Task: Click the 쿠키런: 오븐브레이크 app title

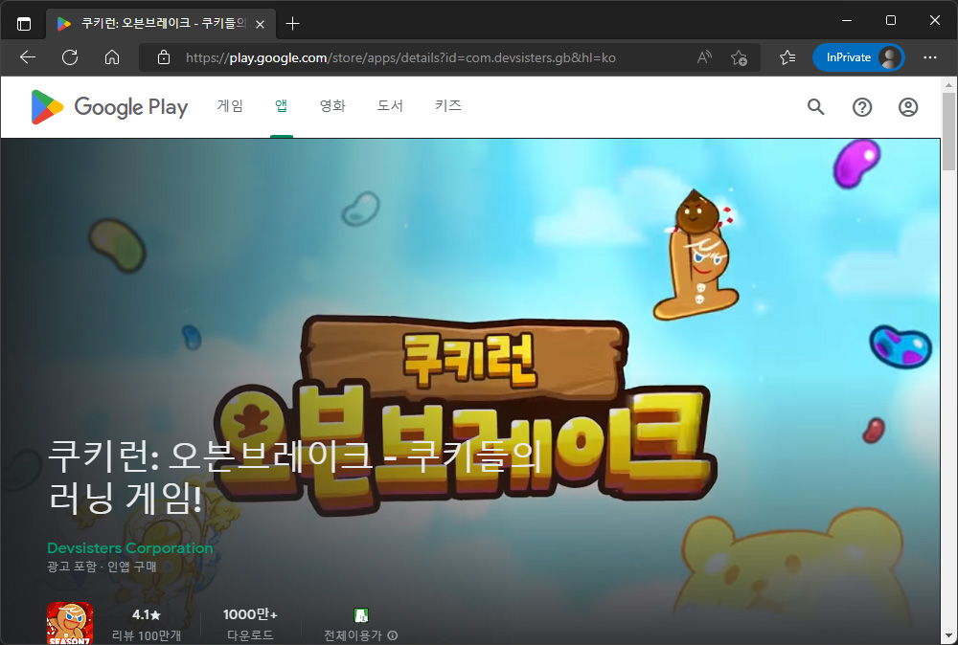Action: 295,478
